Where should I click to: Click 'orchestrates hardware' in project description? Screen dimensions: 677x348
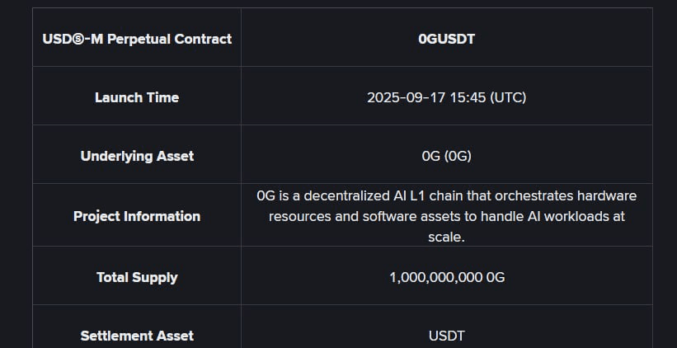[566, 195]
